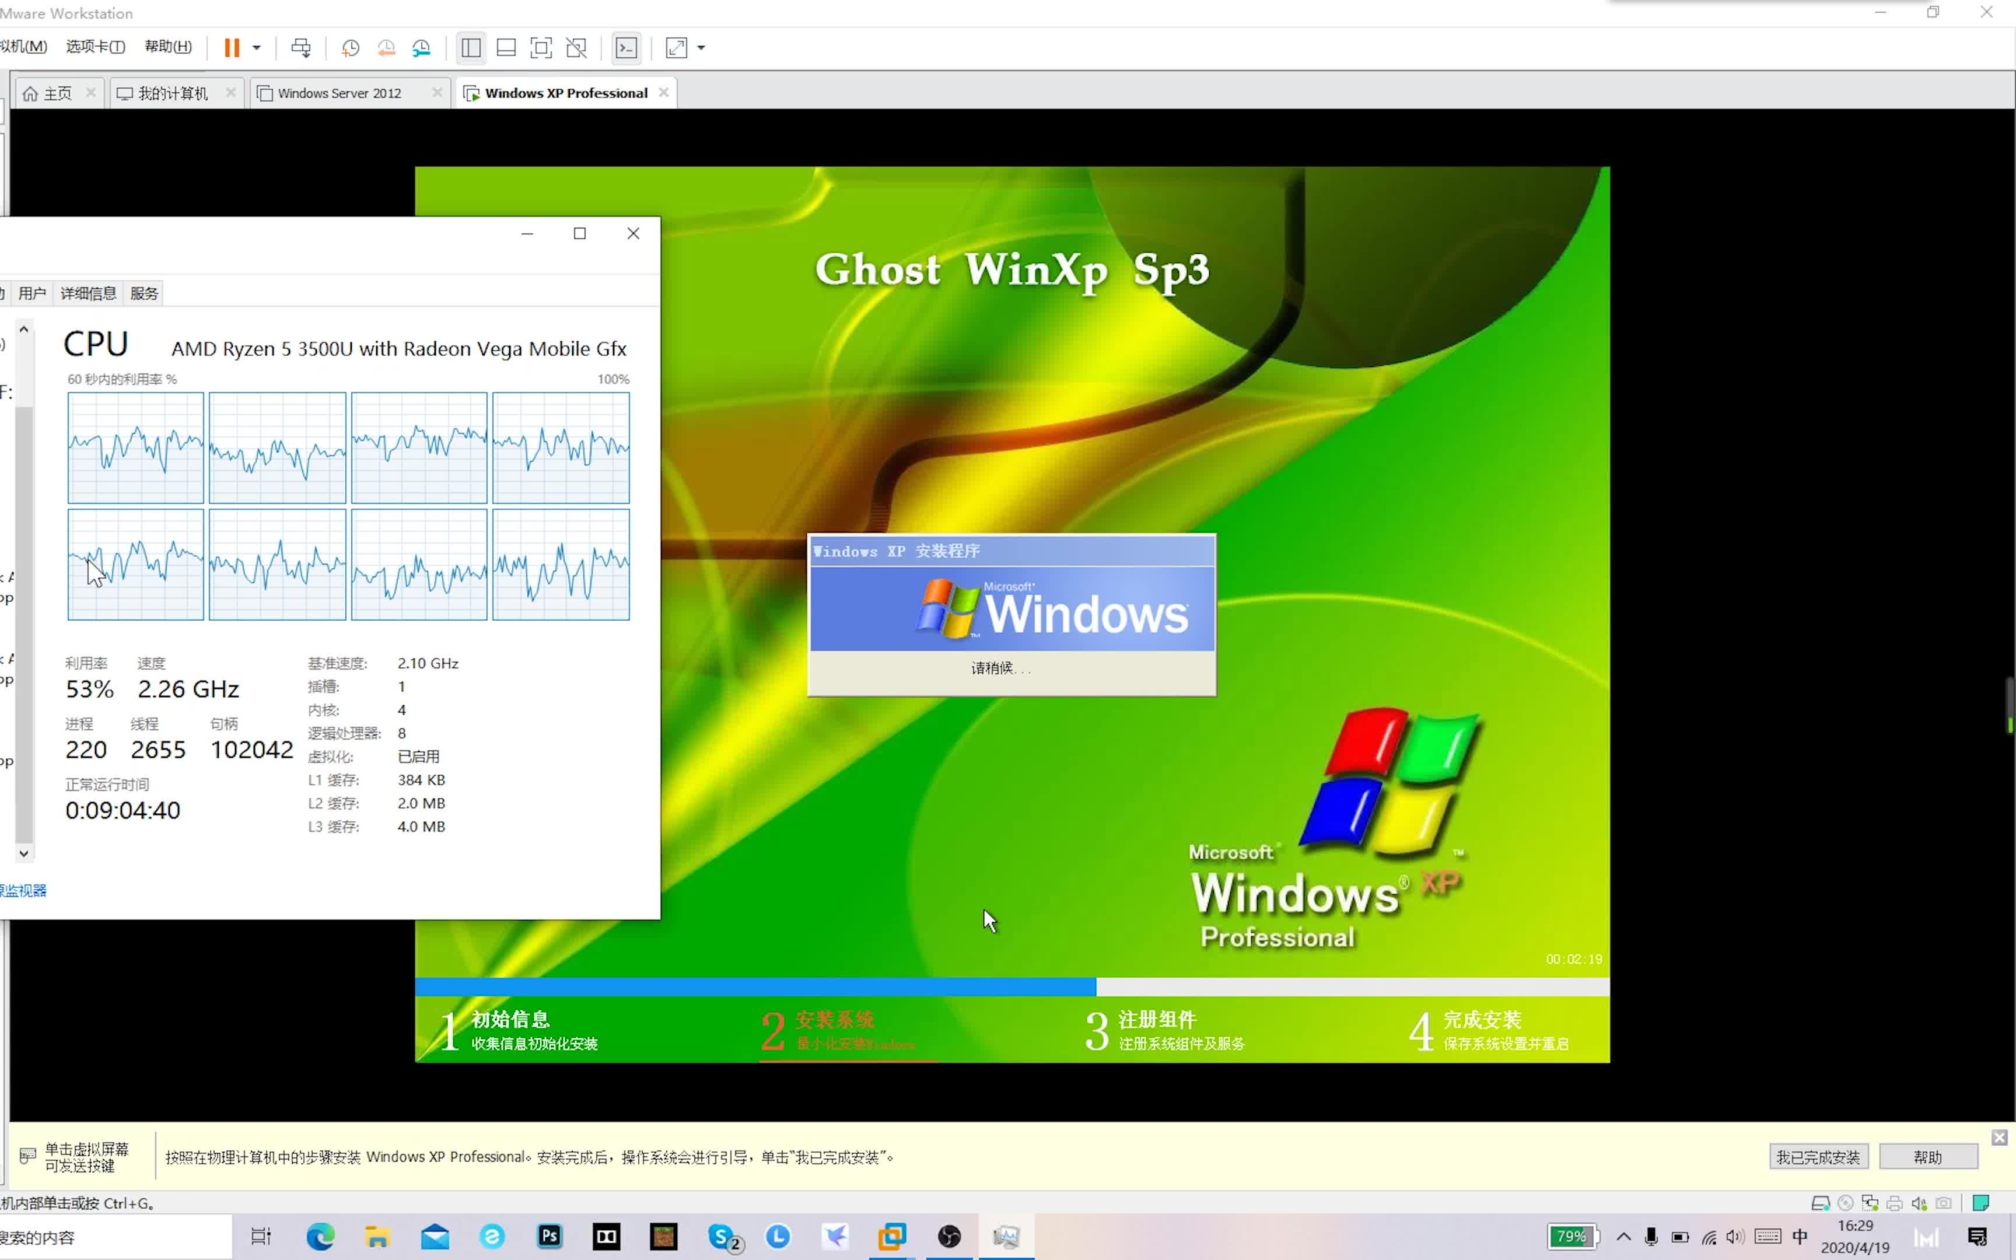Close the 主页 tab

(x=91, y=93)
